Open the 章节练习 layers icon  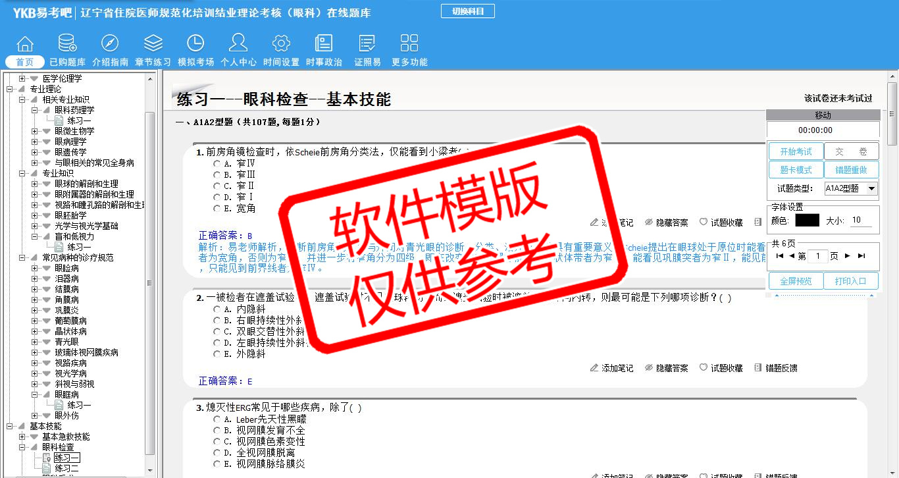tap(153, 44)
